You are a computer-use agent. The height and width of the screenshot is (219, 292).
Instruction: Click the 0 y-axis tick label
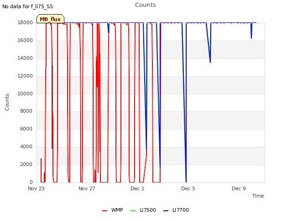click(31, 182)
